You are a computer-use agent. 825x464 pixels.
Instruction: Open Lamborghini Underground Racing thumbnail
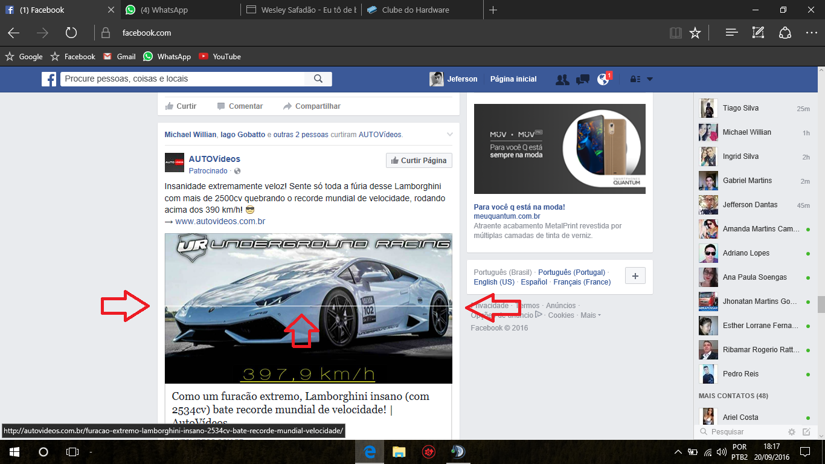309,308
